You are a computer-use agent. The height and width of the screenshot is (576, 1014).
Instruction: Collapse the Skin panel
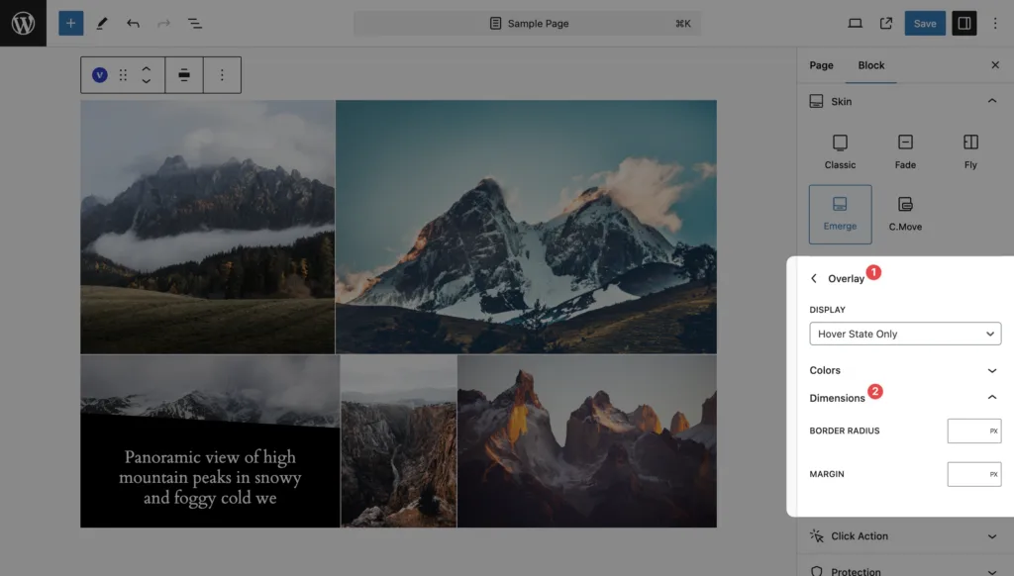(992, 101)
